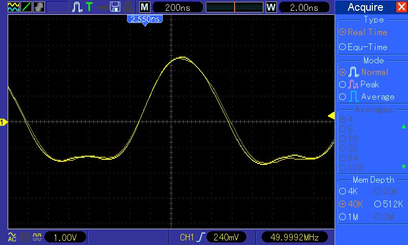Choose 4 averages option
The width and height of the screenshot is (408, 245).
point(346,119)
